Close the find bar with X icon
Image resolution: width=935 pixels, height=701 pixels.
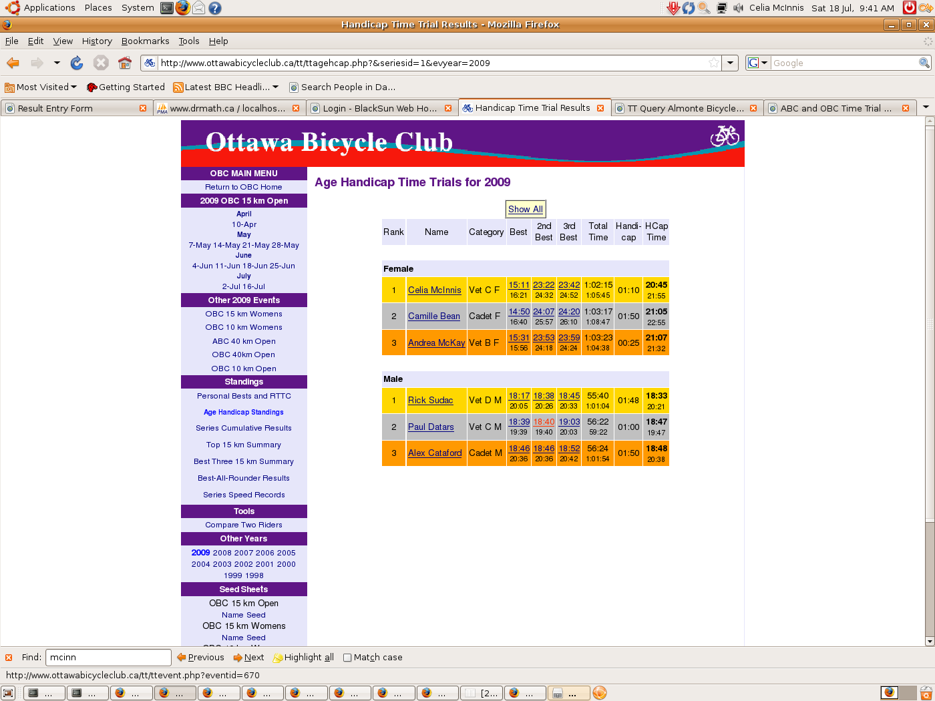click(x=9, y=658)
